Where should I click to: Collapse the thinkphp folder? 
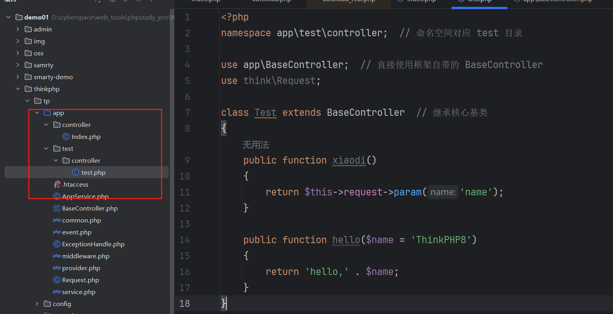click(18, 89)
